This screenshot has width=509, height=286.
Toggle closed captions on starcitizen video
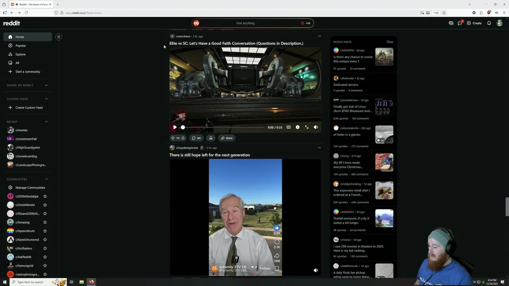tap(289, 127)
